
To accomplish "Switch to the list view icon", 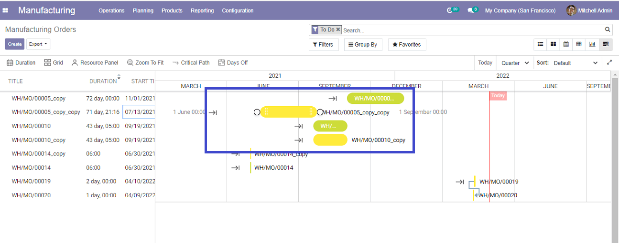I will click(x=540, y=44).
